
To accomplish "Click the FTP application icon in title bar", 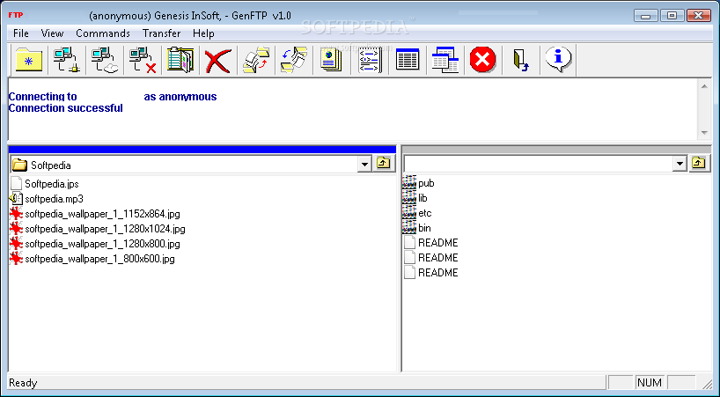I will (16, 15).
